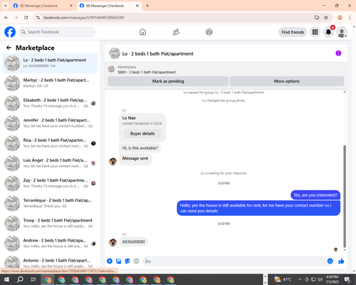Choose a sticker icon in composer
Viewport: 356px width, 285px height.
[127, 261]
